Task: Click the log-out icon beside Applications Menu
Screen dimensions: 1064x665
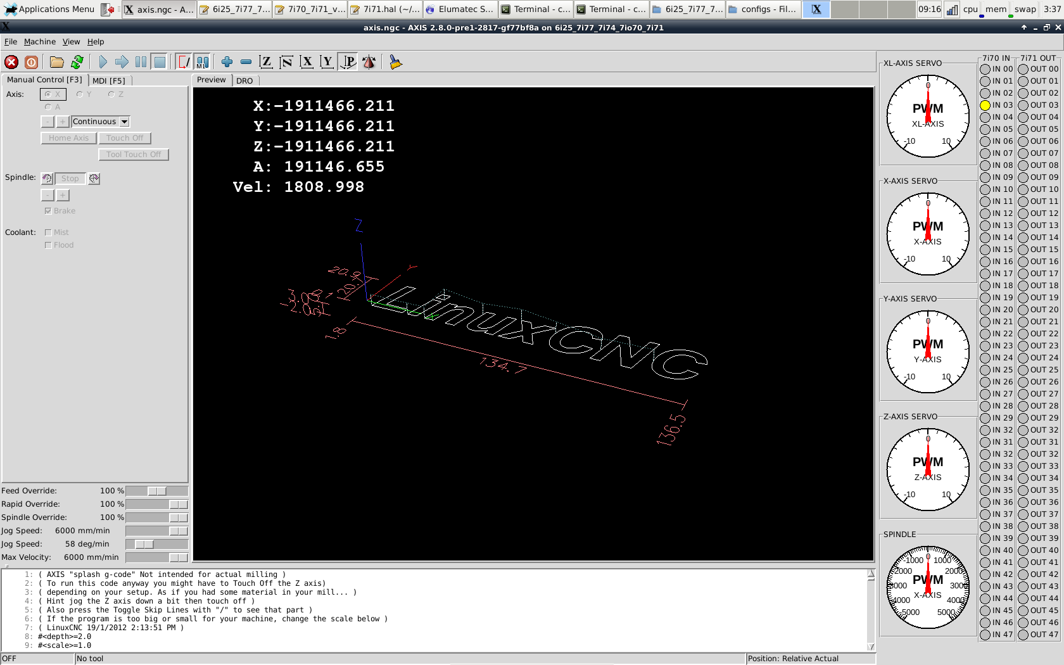Action: click(x=108, y=9)
